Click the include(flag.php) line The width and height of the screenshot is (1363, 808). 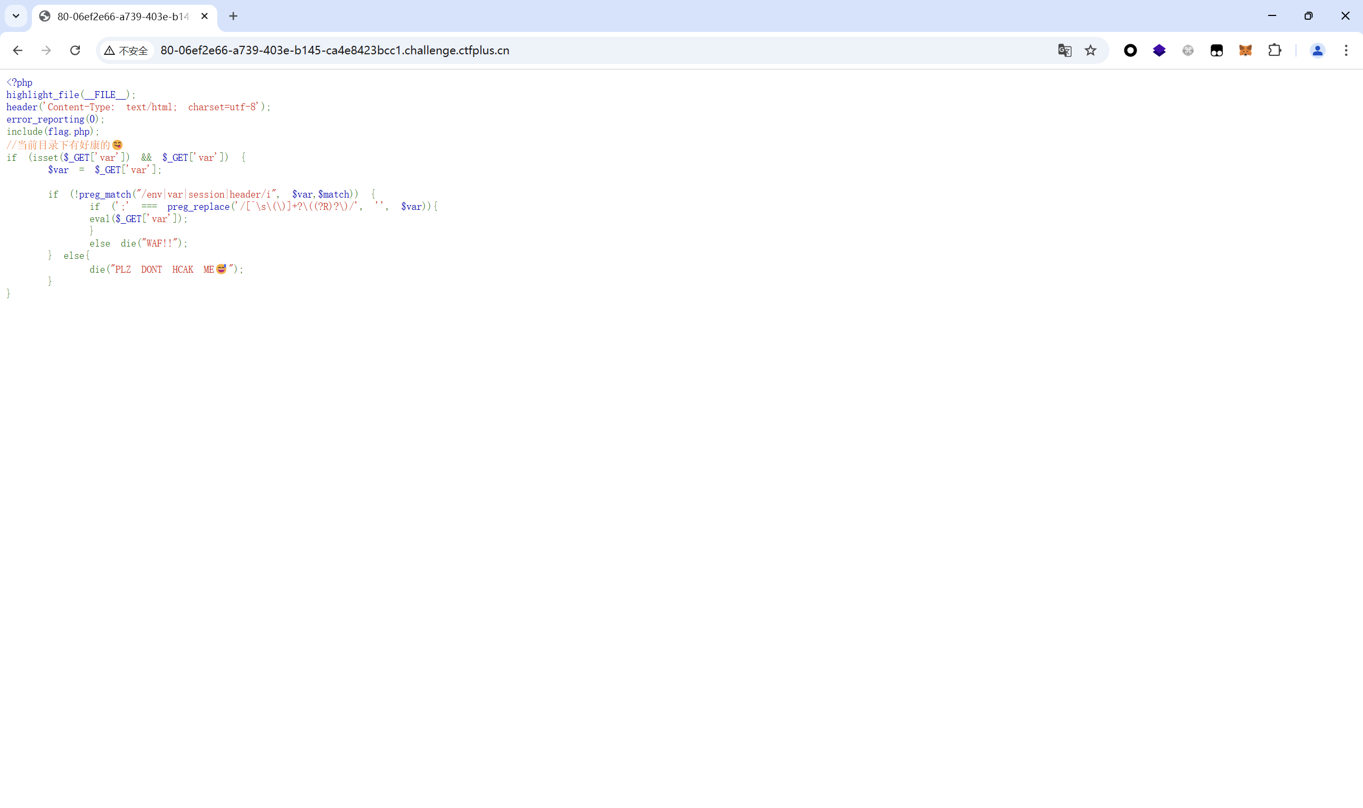[53, 132]
